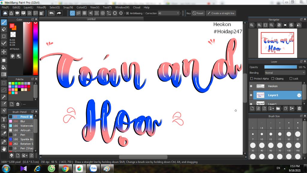The height and width of the screenshot is (173, 307).
Task: Turn snap off icon
Action: pos(72,13)
